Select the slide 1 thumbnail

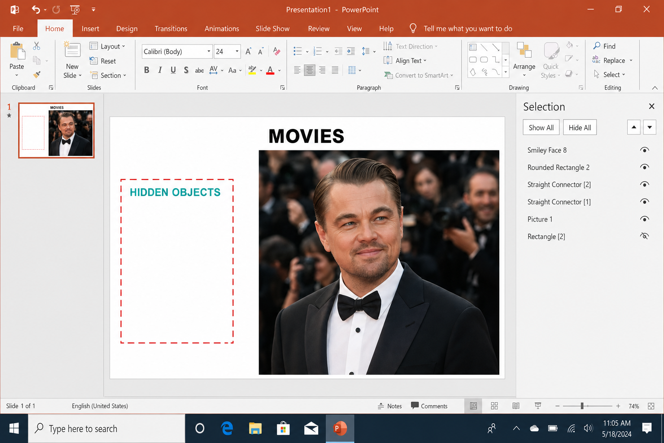tap(56, 130)
